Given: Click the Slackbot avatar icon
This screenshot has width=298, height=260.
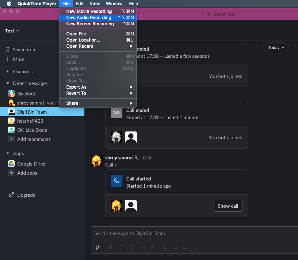Looking at the screenshot, I should pyautogui.click(x=11, y=93).
